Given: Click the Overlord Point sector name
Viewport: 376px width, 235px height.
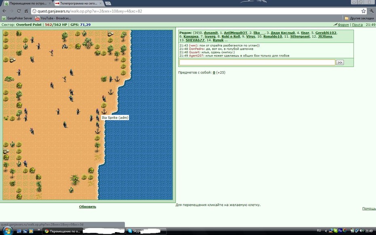Looking at the screenshot, I should [29, 25].
